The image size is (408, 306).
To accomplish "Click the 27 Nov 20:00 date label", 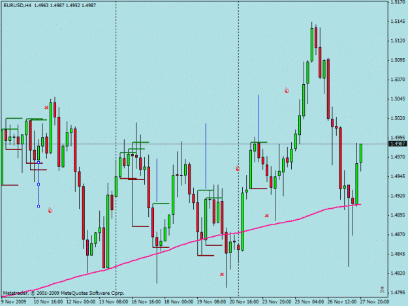I will pyautogui.click(x=375, y=301).
